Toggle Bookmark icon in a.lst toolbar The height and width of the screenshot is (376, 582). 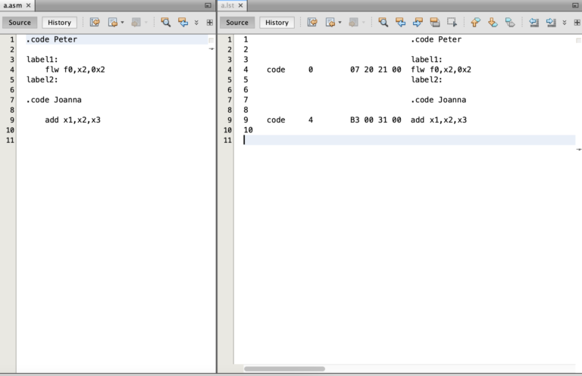pyautogui.click(x=510, y=22)
